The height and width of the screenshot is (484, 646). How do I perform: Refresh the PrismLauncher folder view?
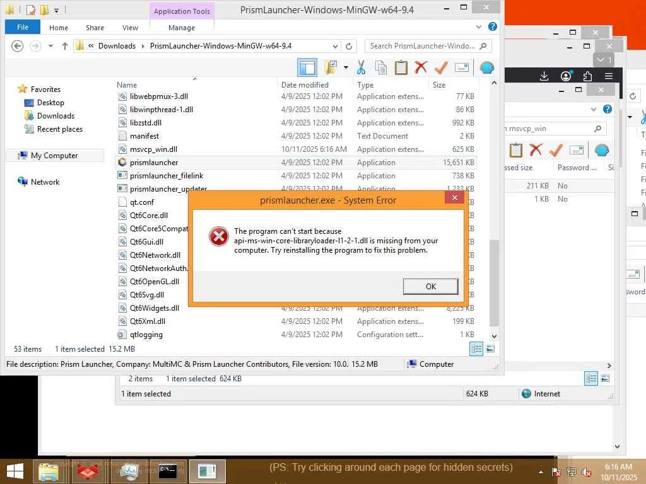pos(348,46)
